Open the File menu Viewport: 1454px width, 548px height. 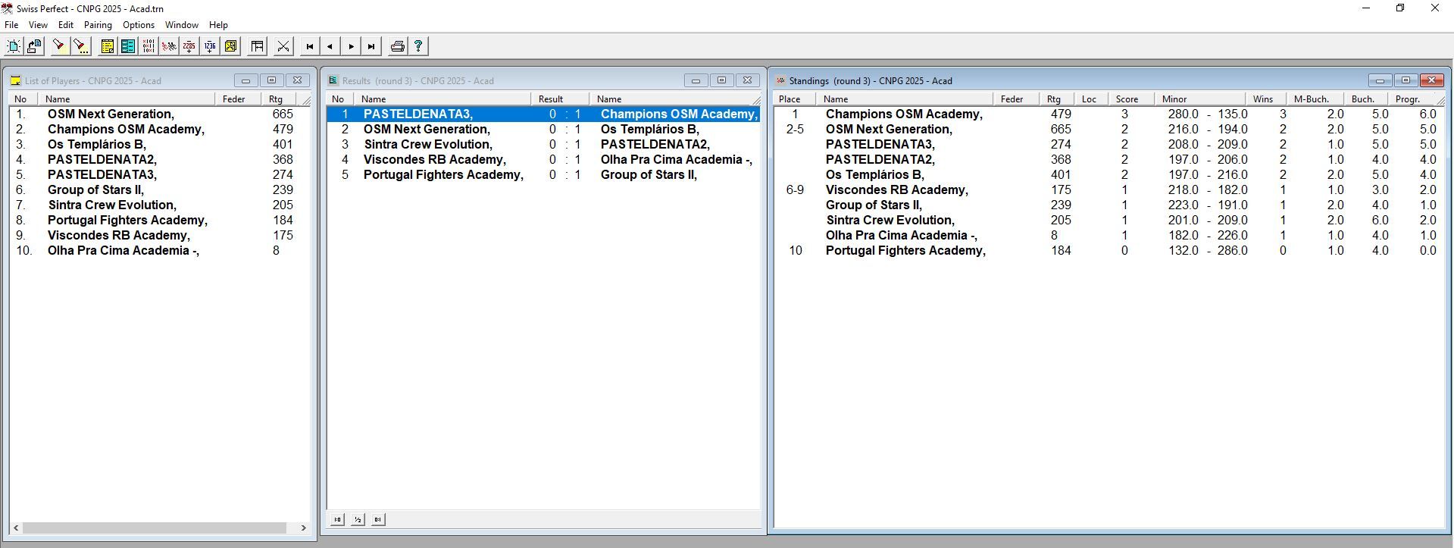11,25
